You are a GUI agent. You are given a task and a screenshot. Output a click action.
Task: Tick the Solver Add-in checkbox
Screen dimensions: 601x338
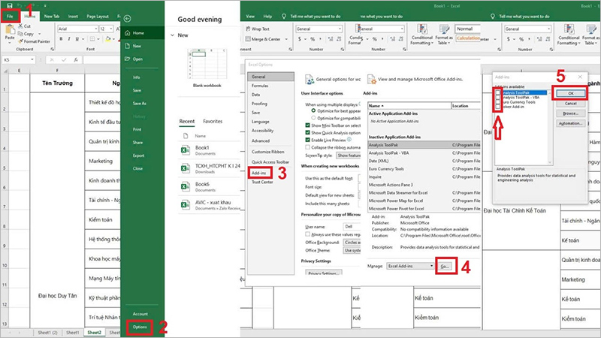(x=498, y=107)
